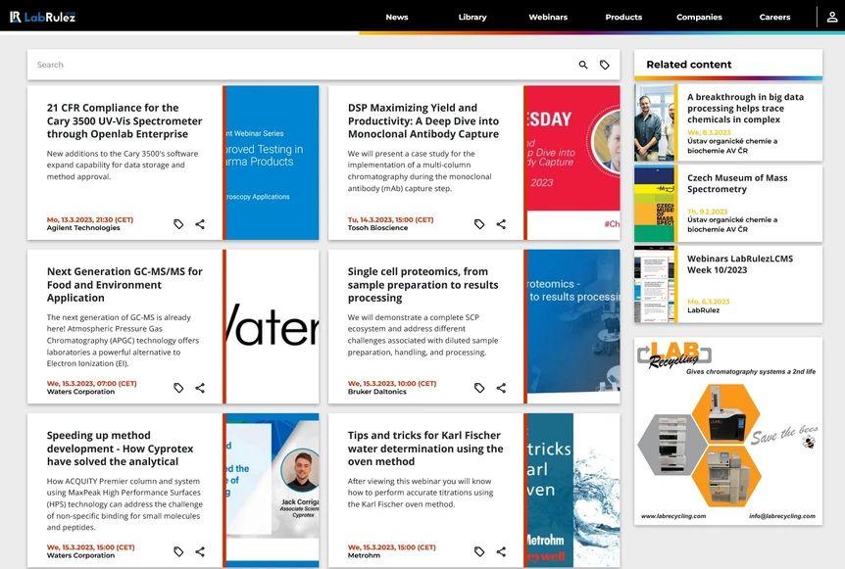
Task: Click 'Metrohm' company name on card
Action: point(364,555)
